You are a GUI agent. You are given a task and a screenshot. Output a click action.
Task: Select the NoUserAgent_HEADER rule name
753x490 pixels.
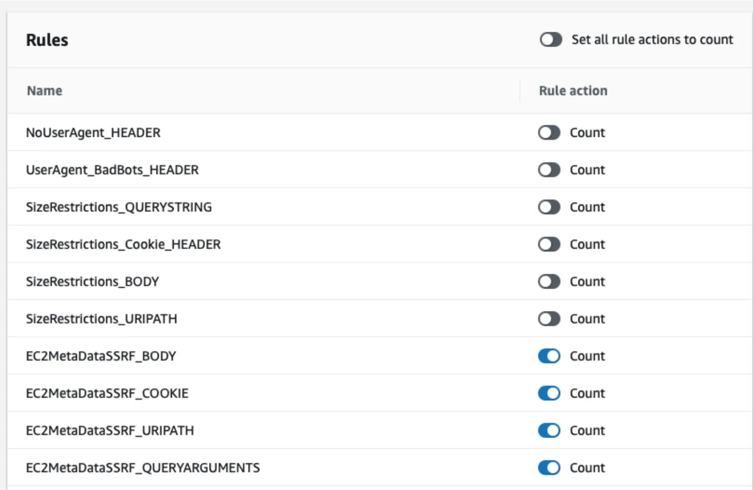tap(93, 132)
